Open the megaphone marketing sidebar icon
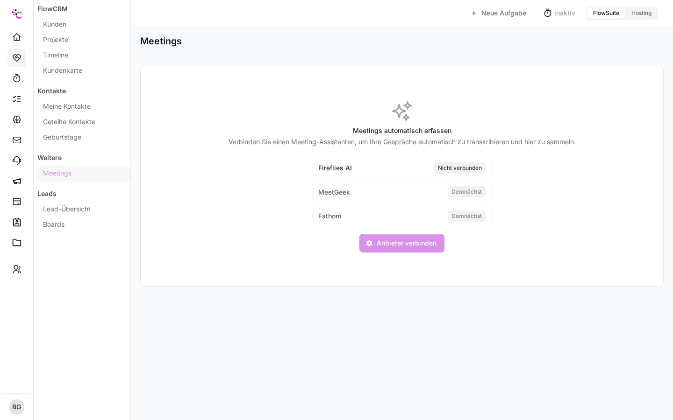This screenshot has height=420, width=673. point(17,181)
